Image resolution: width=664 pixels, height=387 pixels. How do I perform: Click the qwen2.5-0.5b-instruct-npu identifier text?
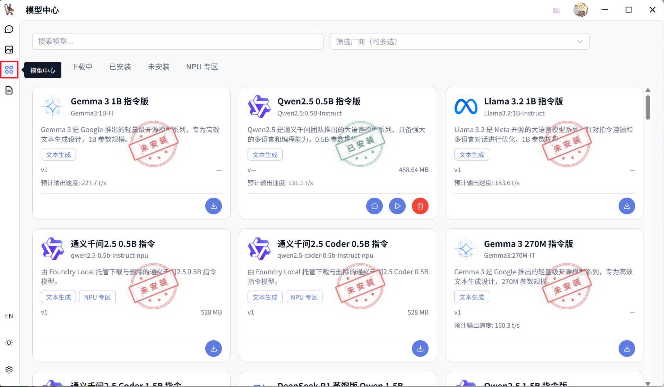(x=109, y=256)
